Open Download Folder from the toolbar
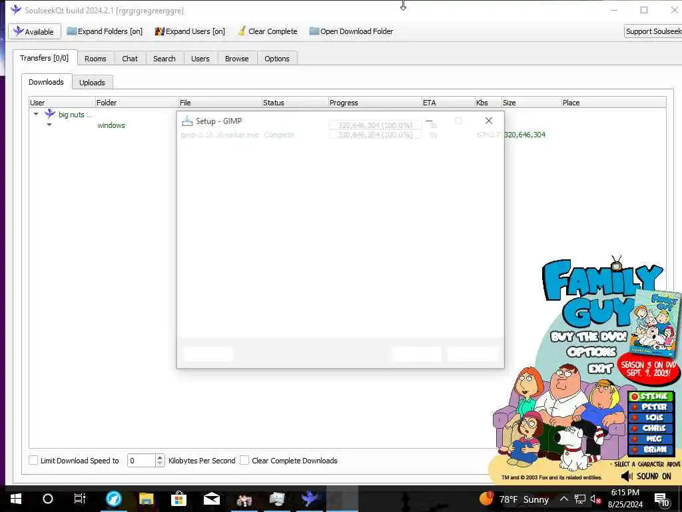This screenshot has height=512, width=682. click(x=351, y=31)
